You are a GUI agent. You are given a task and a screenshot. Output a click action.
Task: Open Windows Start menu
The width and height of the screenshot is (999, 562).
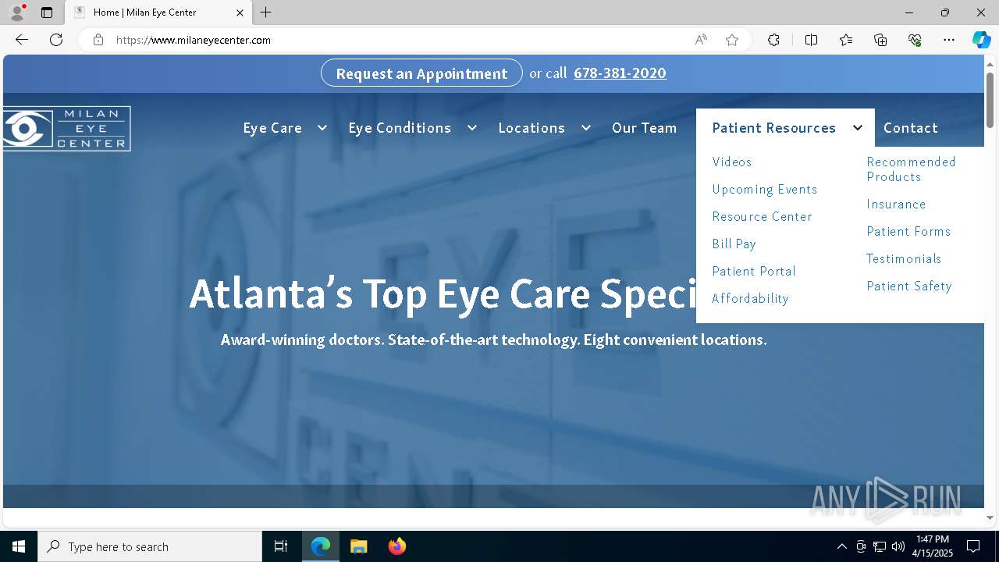coord(19,546)
